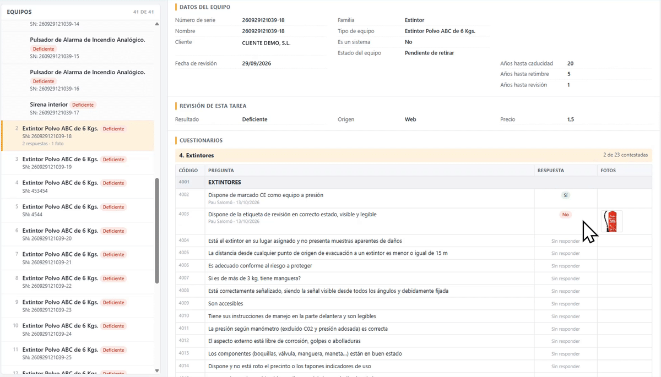Click the 'Extintor Polvo ABC de 6 Kgs.' equipment type value

pyautogui.click(x=440, y=31)
